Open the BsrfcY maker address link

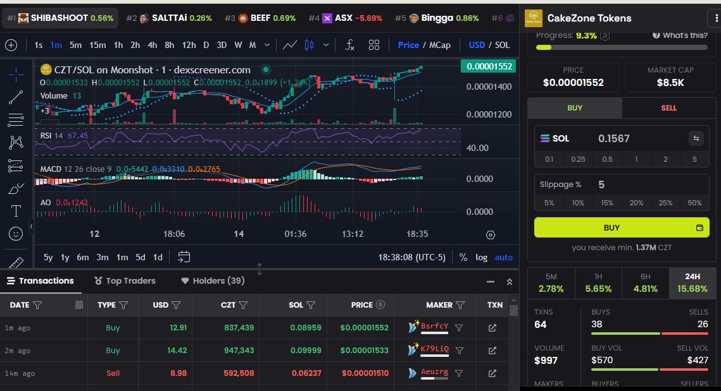[x=434, y=327]
